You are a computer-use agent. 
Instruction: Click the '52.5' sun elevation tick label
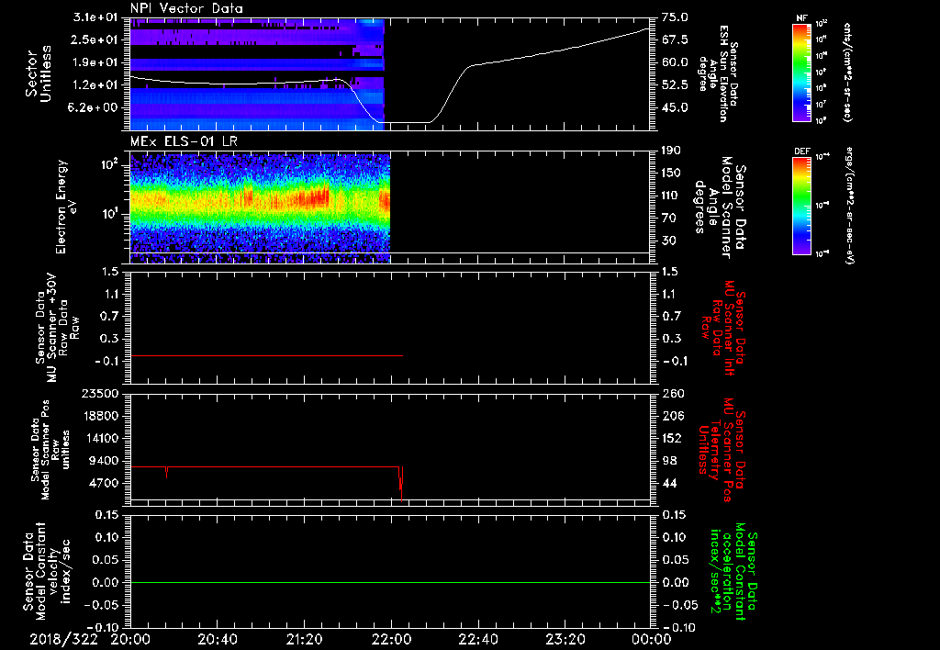675,85
